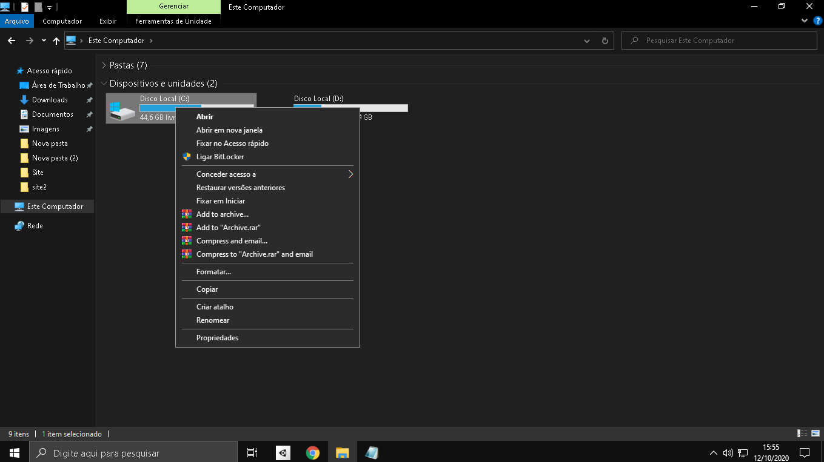Click the Help question mark icon
The image size is (824, 462).
(817, 21)
